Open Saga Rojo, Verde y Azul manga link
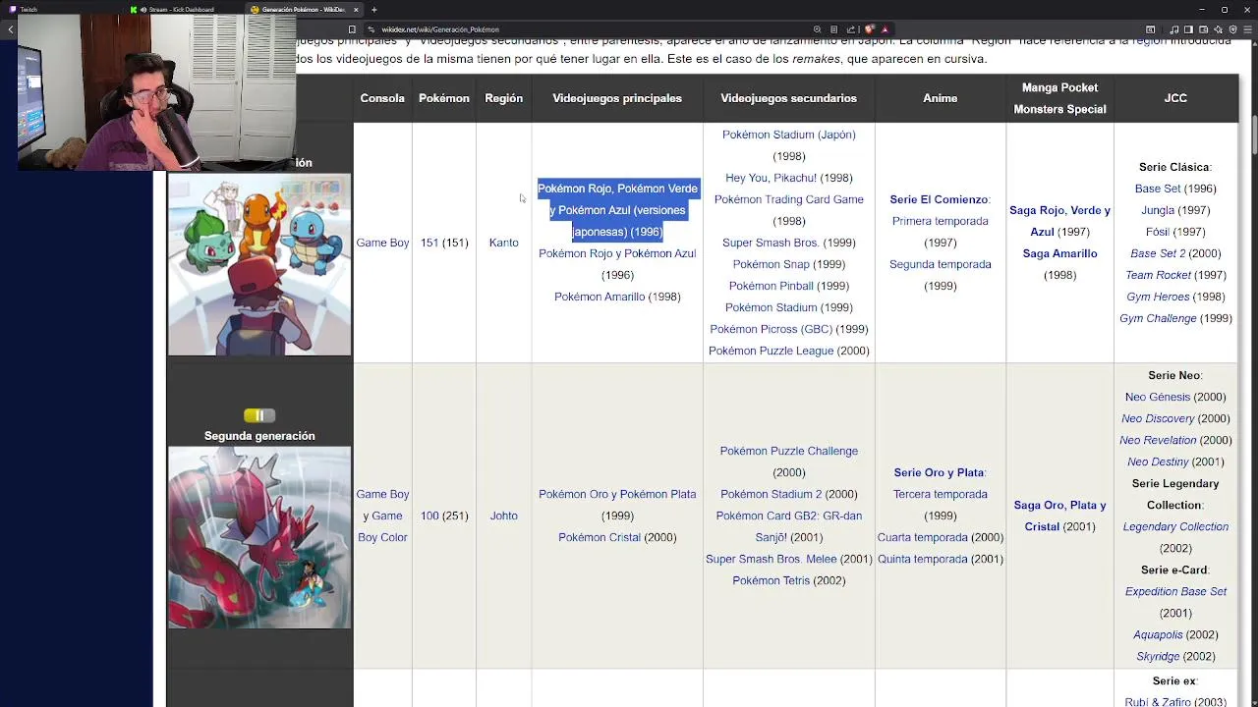 1059,221
